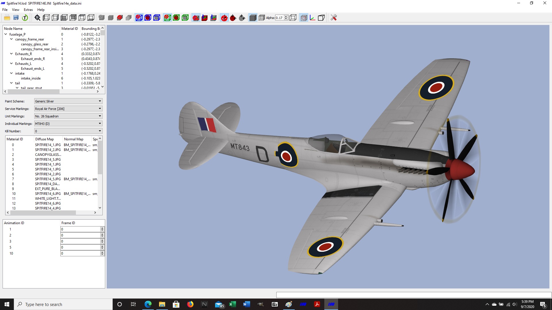552x310 pixels.
Task: Click the zoom-to-fit magnifier icon
Action: (x=37, y=18)
